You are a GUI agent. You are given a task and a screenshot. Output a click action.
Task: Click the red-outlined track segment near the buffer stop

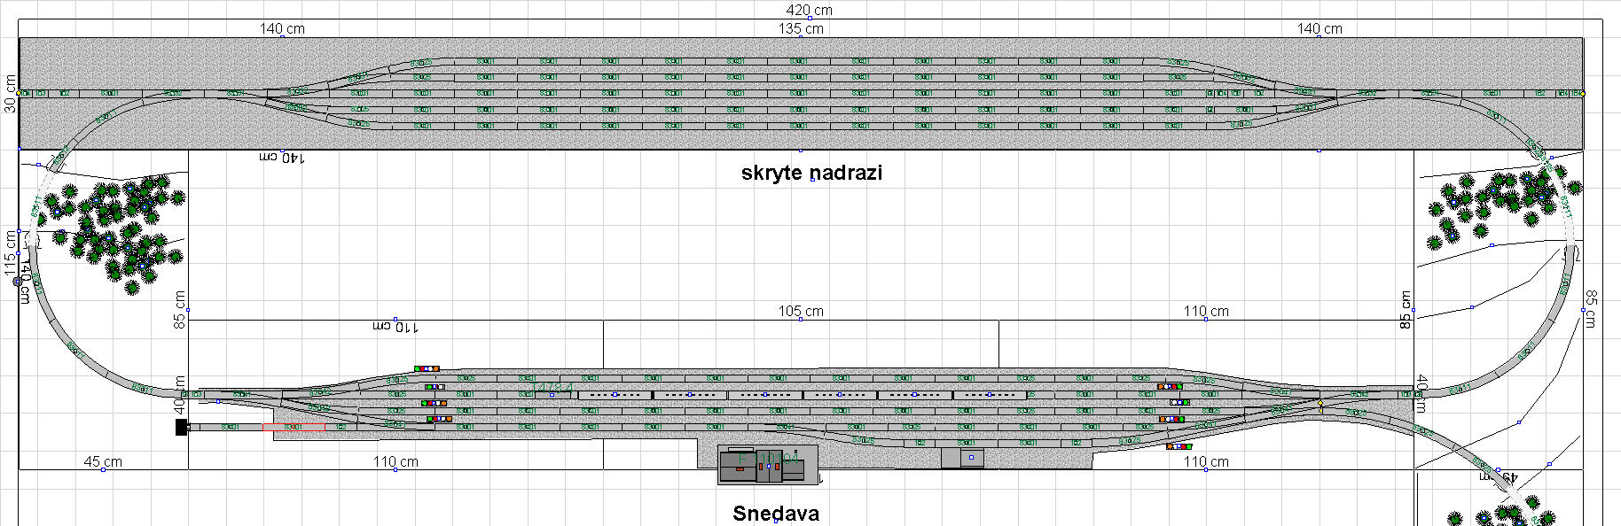tap(294, 428)
